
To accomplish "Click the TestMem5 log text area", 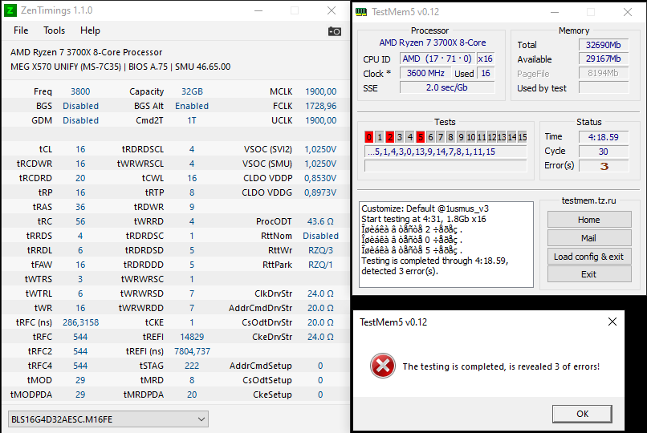I will tap(446, 245).
